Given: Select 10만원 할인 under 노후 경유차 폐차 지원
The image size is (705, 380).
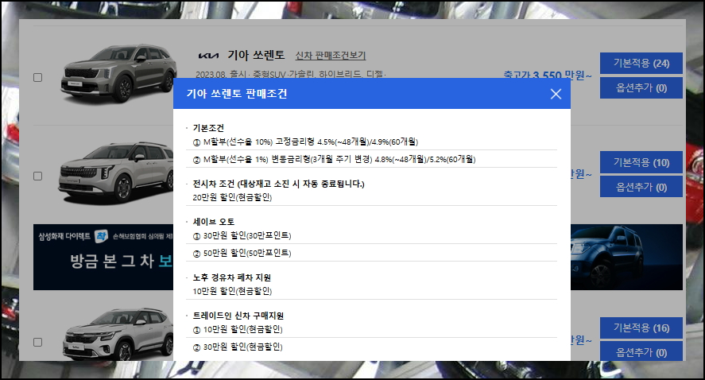Looking at the screenshot, I should [x=232, y=292].
